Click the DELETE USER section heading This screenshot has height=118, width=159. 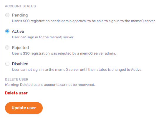16,79
